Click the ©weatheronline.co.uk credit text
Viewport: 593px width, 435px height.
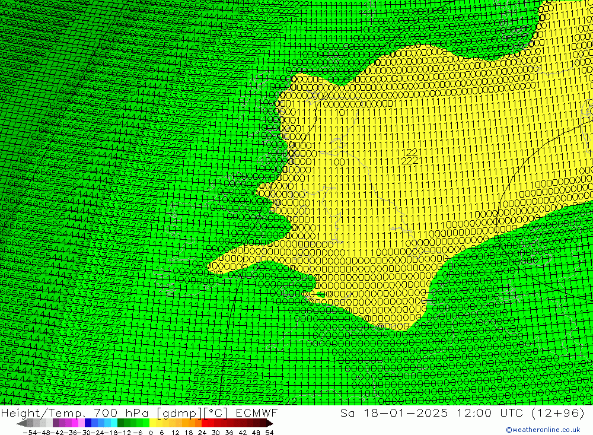543,430
